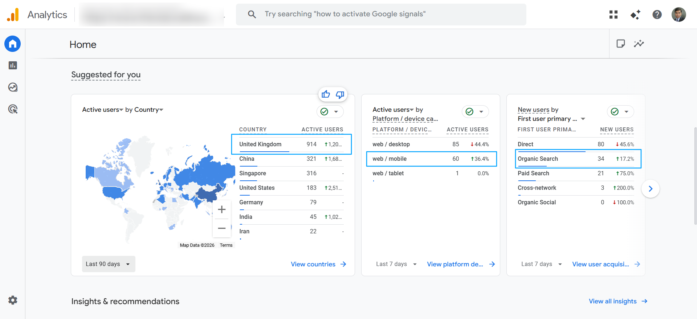The height and width of the screenshot is (319, 697).
Task: Open the New users card's Last 7 days dropdown
Action: 542,264
